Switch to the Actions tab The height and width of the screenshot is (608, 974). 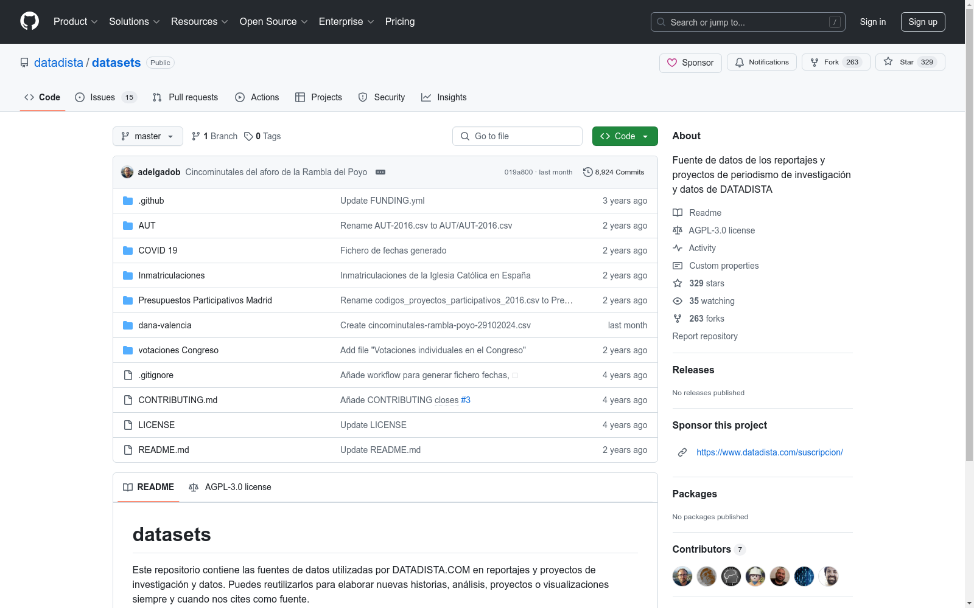pyautogui.click(x=257, y=97)
